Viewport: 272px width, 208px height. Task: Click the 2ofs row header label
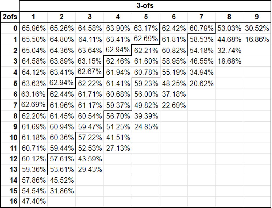[x=10, y=17]
